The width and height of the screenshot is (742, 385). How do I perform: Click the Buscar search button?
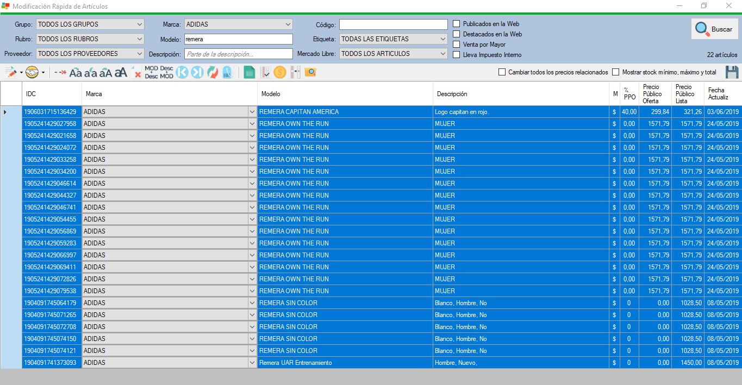point(715,29)
